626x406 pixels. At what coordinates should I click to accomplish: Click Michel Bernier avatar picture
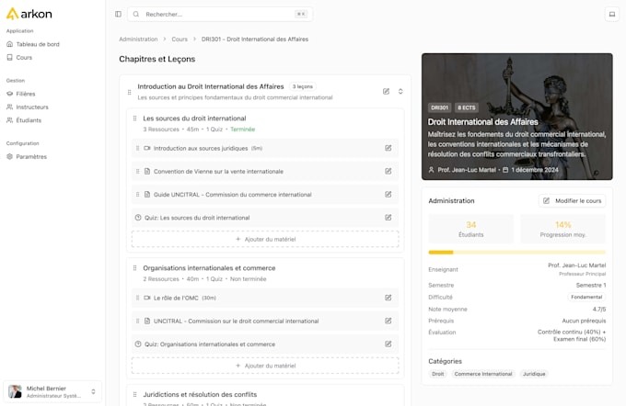15,391
